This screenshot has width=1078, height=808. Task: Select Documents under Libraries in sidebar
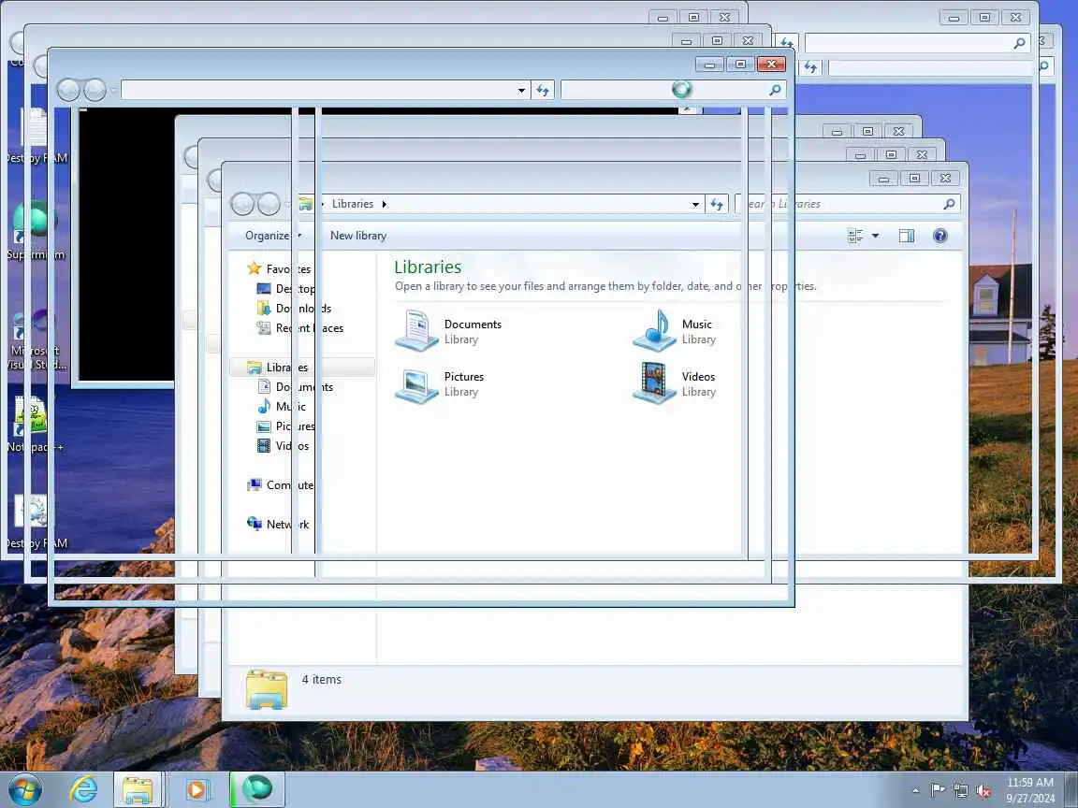tap(295, 387)
